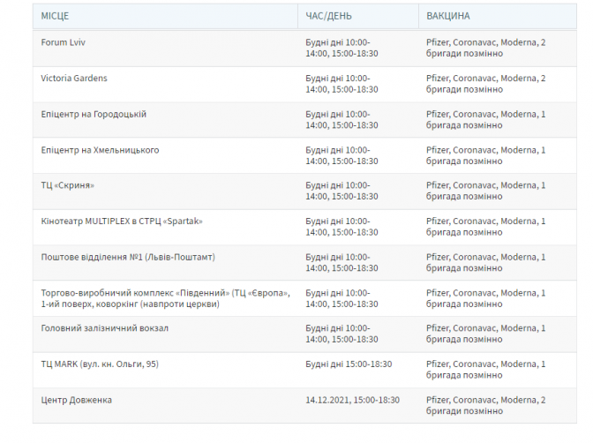Select the Victoria Gardens location cell

tap(74, 78)
